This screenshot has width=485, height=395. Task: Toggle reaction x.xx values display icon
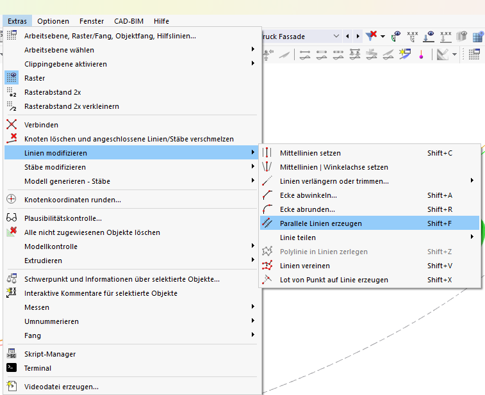pos(445,36)
